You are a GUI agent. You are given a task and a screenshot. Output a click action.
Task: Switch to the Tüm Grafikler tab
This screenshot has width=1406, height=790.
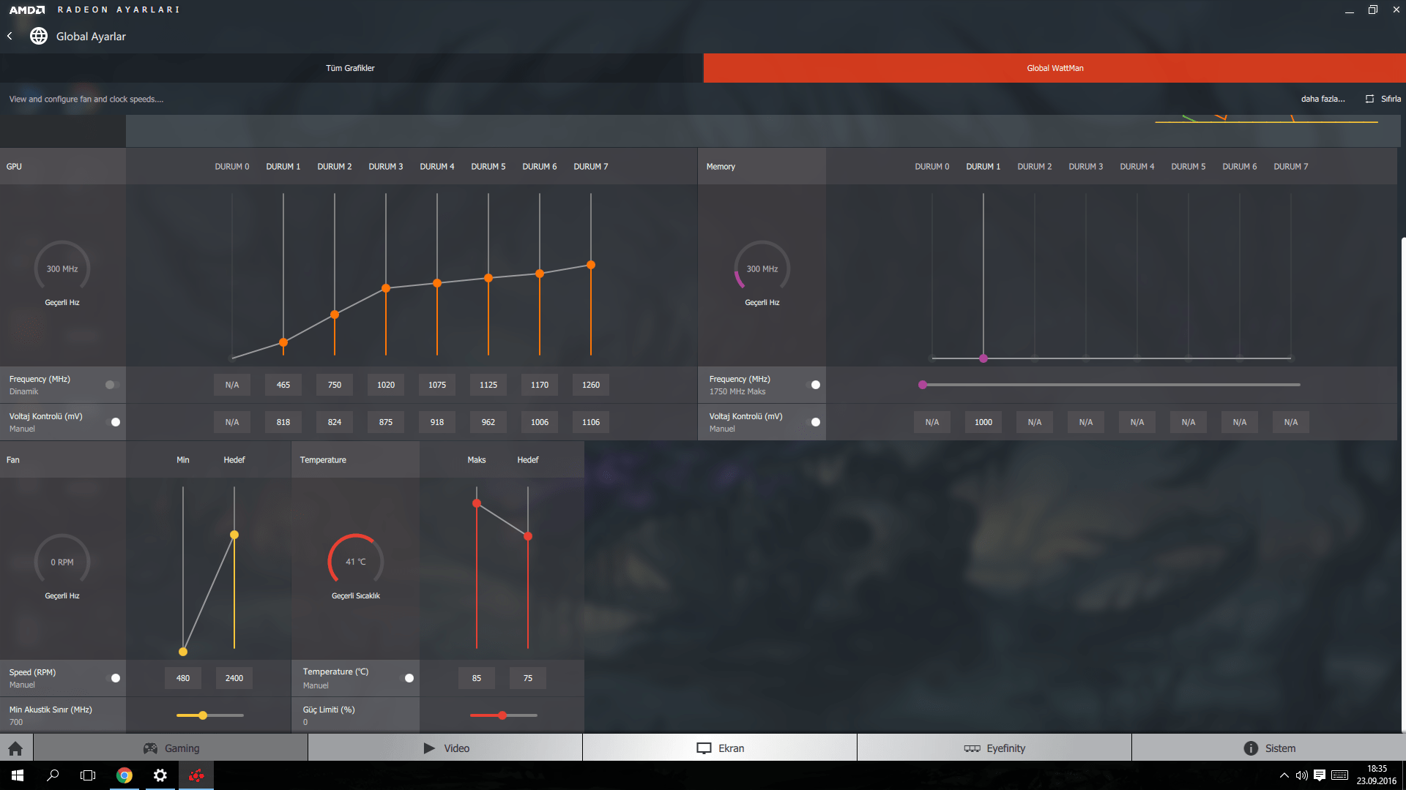pos(350,68)
